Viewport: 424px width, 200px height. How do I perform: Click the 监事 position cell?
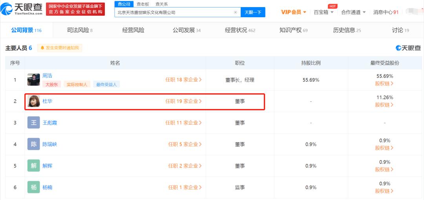[240, 187]
